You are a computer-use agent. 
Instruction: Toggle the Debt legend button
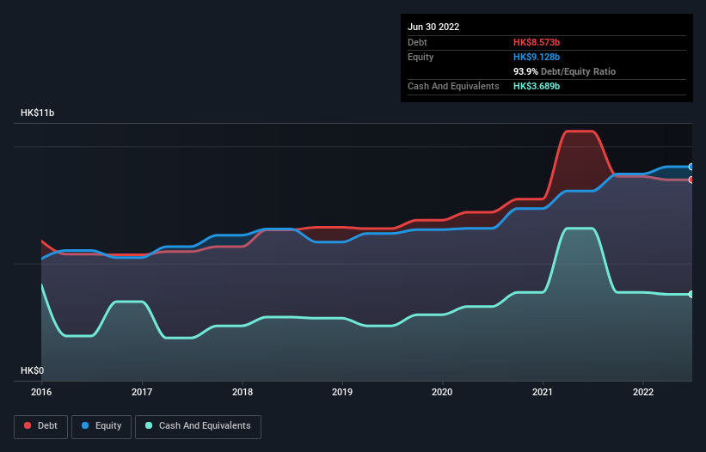click(x=40, y=426)
